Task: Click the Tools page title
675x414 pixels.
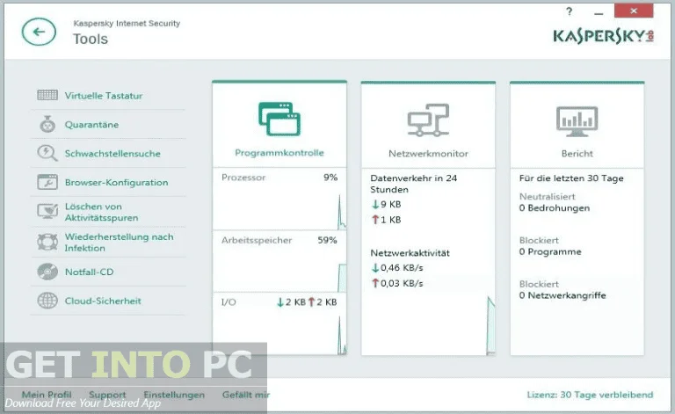Action: pos(91,40)
